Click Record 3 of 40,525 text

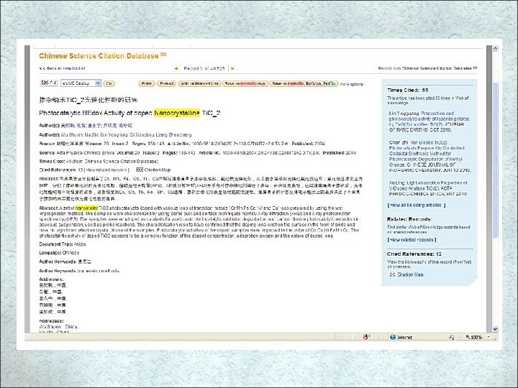tap(204, 69)
